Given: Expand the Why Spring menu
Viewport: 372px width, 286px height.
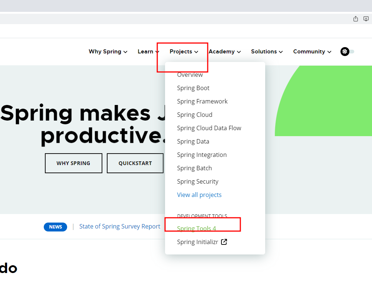Looking at the screenshot, I should pos(108,52).
